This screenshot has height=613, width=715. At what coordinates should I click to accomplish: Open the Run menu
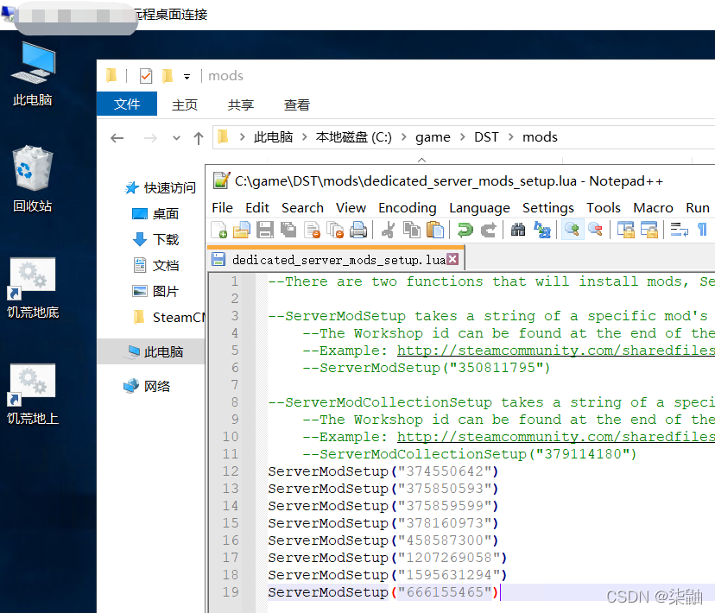[697, 208]
